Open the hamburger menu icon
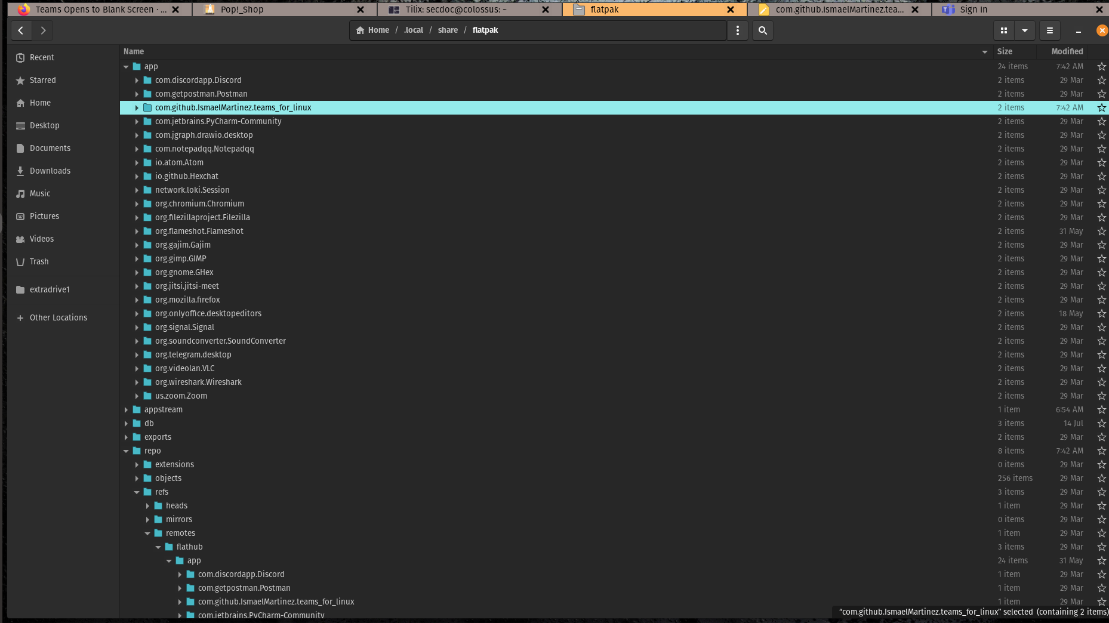 (1049, 30)
